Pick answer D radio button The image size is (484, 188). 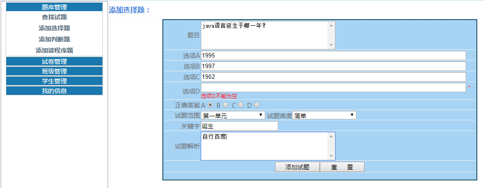click(257, 105)
